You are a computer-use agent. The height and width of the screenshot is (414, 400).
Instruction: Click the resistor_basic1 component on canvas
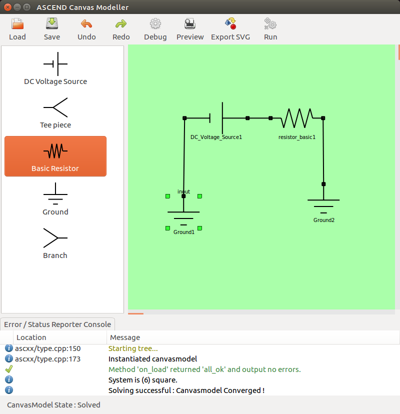pos(297,118)
